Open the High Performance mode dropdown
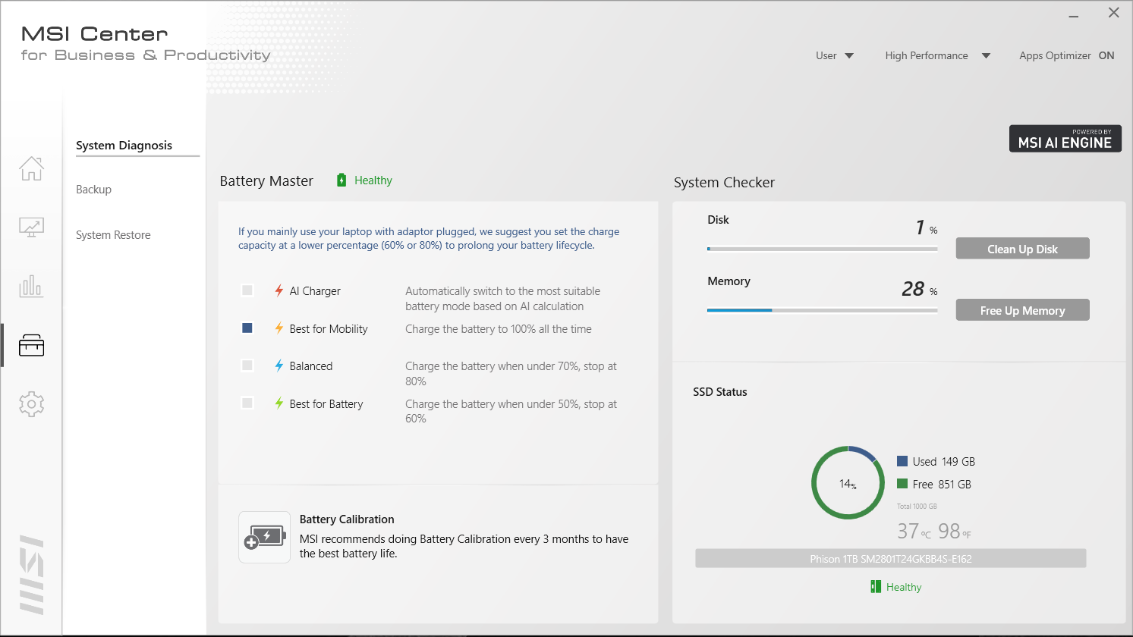 (937, 55)
